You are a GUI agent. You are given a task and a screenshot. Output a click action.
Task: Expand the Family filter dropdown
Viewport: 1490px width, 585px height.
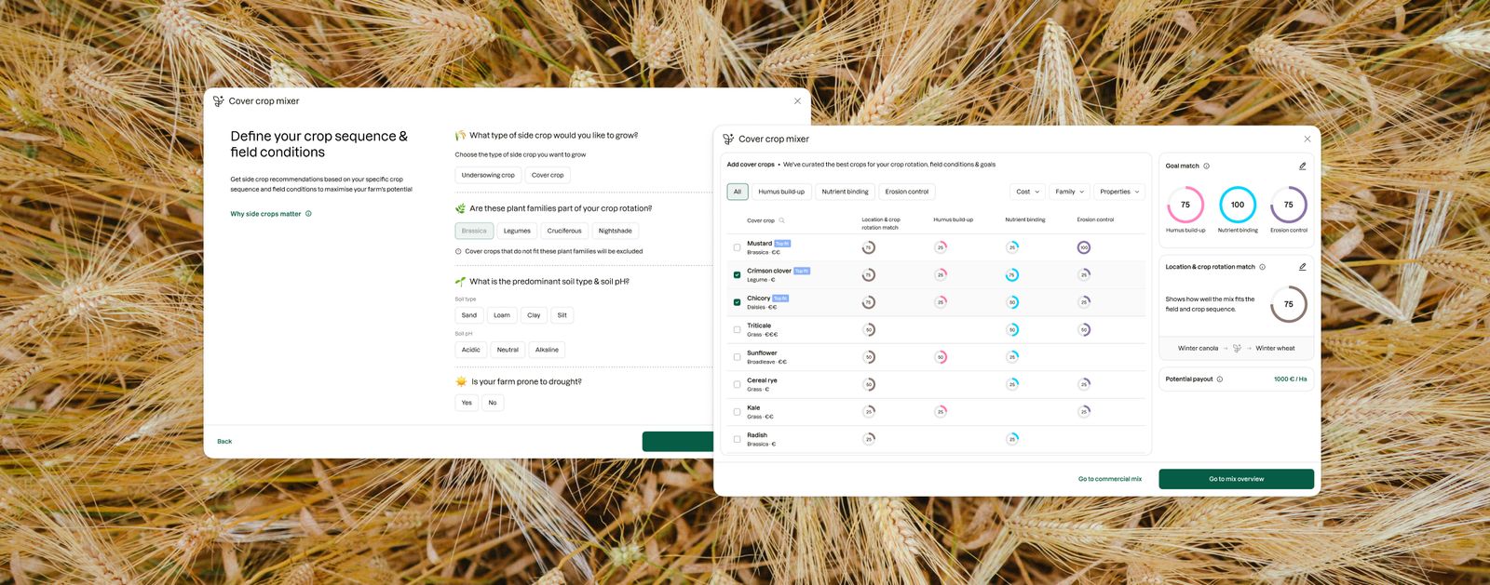coord(1069,192)
